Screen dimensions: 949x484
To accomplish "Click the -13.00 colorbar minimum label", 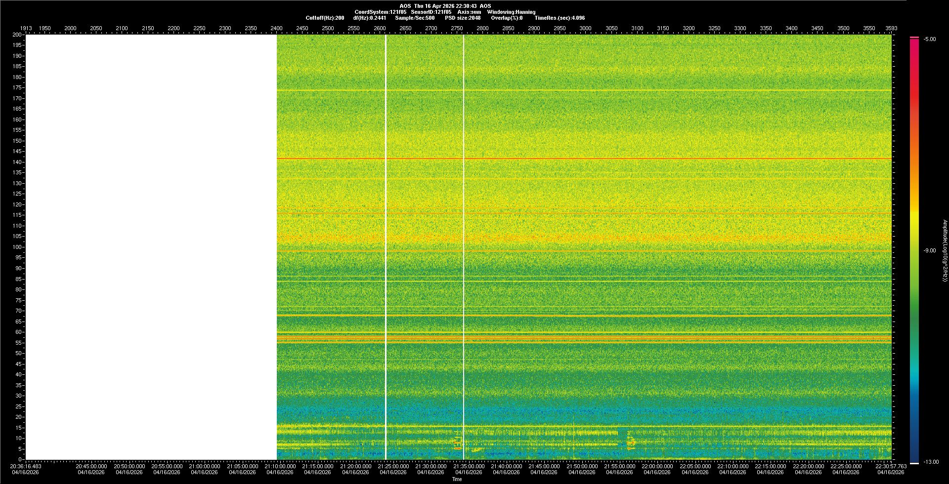I will click(930, 462).
